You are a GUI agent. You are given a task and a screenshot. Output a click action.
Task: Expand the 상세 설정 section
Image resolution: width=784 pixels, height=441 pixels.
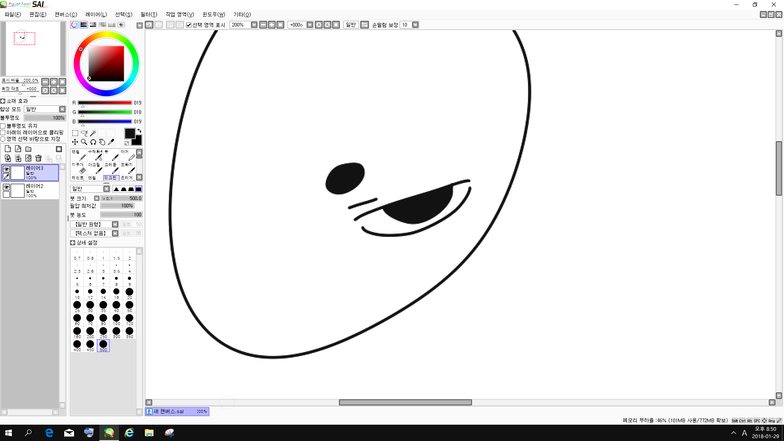pyautogui.click(x=73, y=243)
